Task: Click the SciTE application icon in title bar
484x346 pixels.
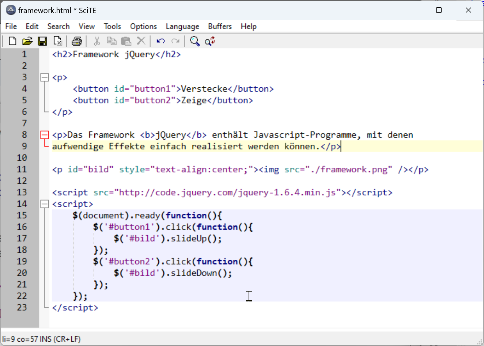Action: pyautogui.click(x=11, y=10)
